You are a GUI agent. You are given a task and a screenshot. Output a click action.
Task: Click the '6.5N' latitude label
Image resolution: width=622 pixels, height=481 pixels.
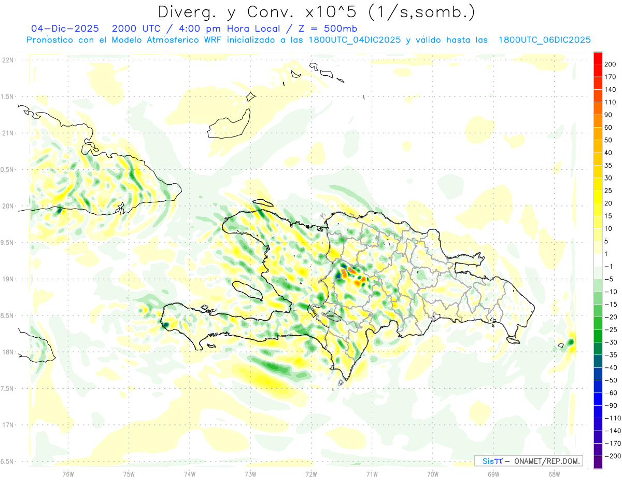click(7, 461)
